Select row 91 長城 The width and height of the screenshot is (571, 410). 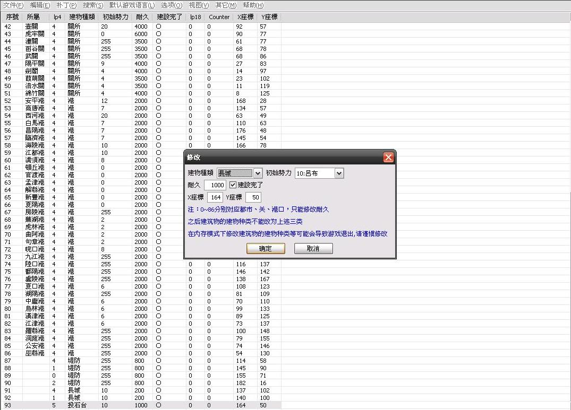click(x=141, y=390)
